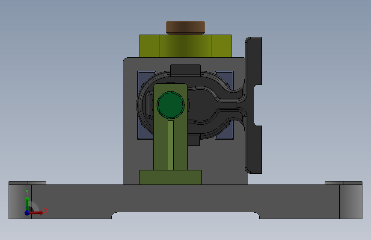Select the brown cylindrical cap on top
Screen dimensions: 371x240
pyautogui.click(x=186, y=28)
